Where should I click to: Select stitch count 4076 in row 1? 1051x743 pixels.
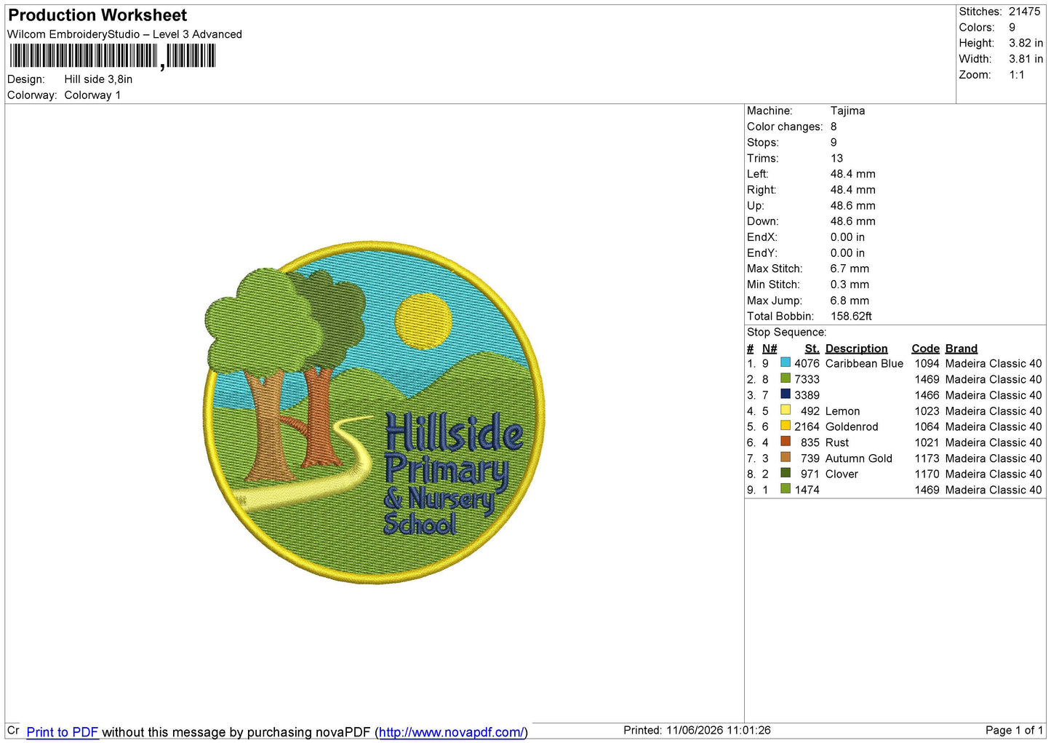(x=807, y=363)
